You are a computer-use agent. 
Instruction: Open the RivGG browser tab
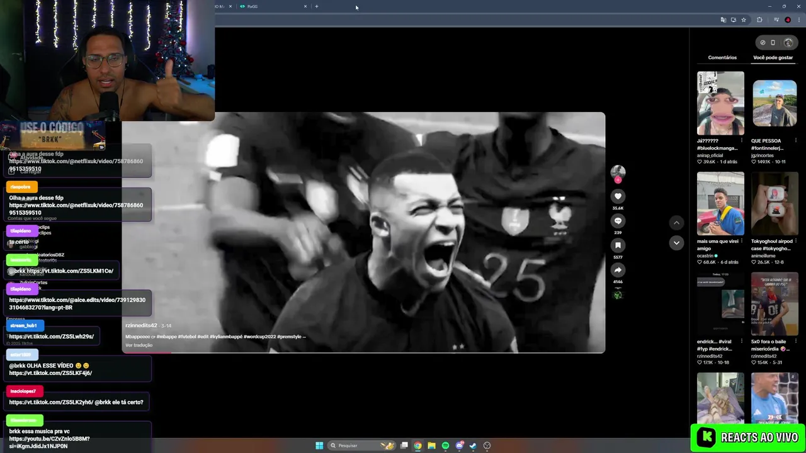point(272,6)
